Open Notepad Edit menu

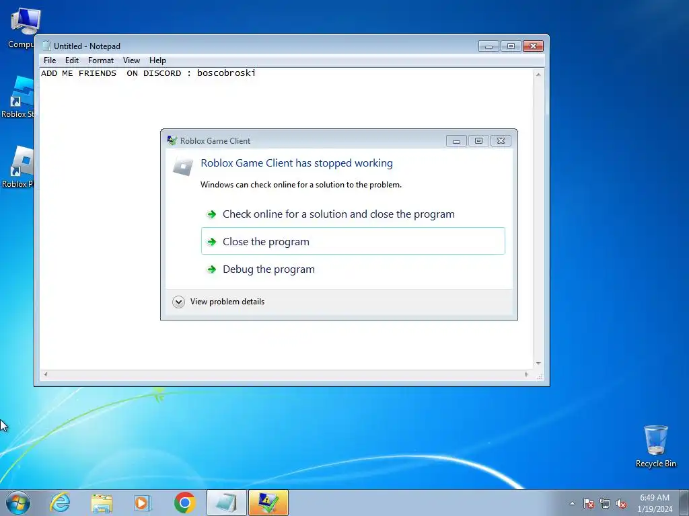click(x=71, y=60)
